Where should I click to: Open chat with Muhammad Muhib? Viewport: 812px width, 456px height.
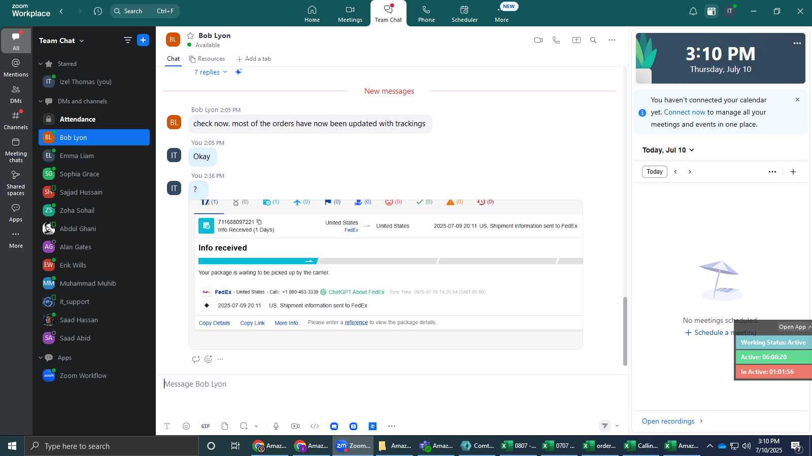point(94,283)
